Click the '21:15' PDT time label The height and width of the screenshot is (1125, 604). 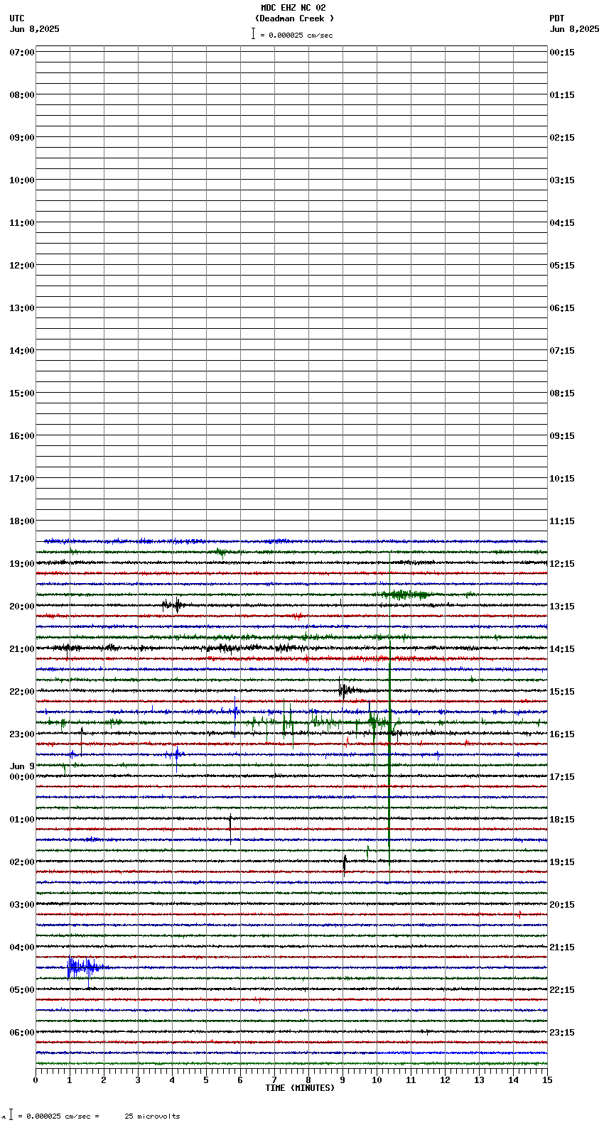[562, 947]
